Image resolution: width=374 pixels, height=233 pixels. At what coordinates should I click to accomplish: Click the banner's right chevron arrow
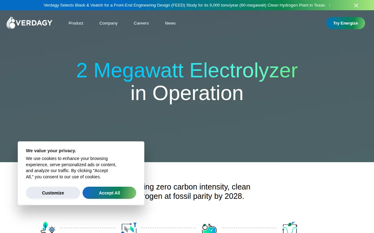coord(329,5)
